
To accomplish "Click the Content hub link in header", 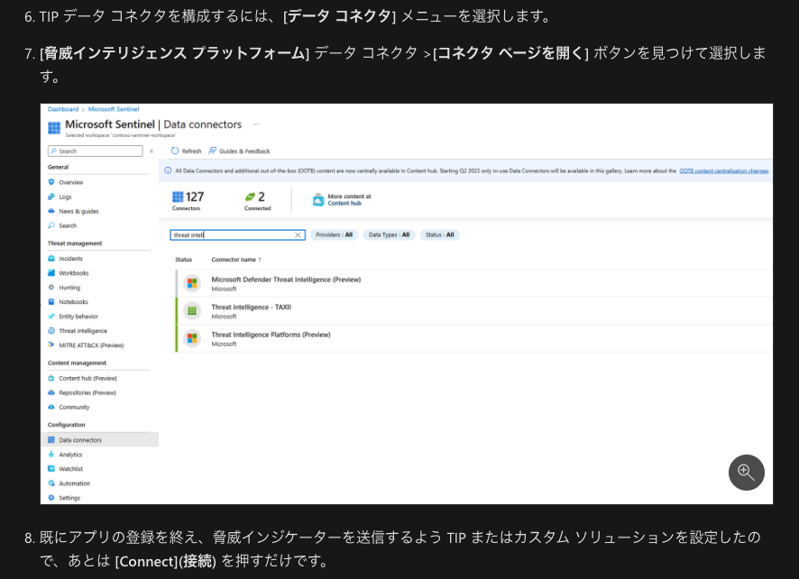I will click(344, 203).
